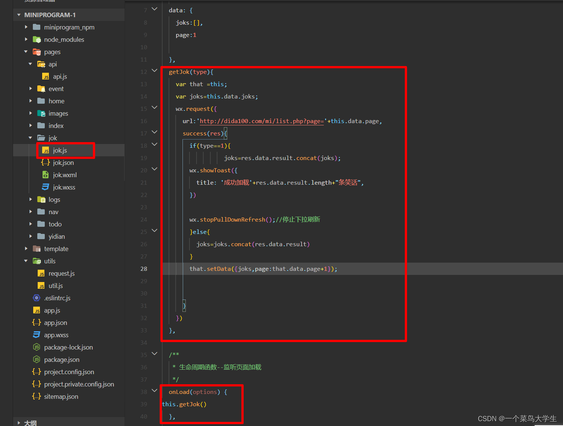Collapse the utils folder arrow

[26, 261]
